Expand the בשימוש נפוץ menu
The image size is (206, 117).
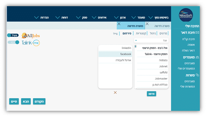point(158,17)
